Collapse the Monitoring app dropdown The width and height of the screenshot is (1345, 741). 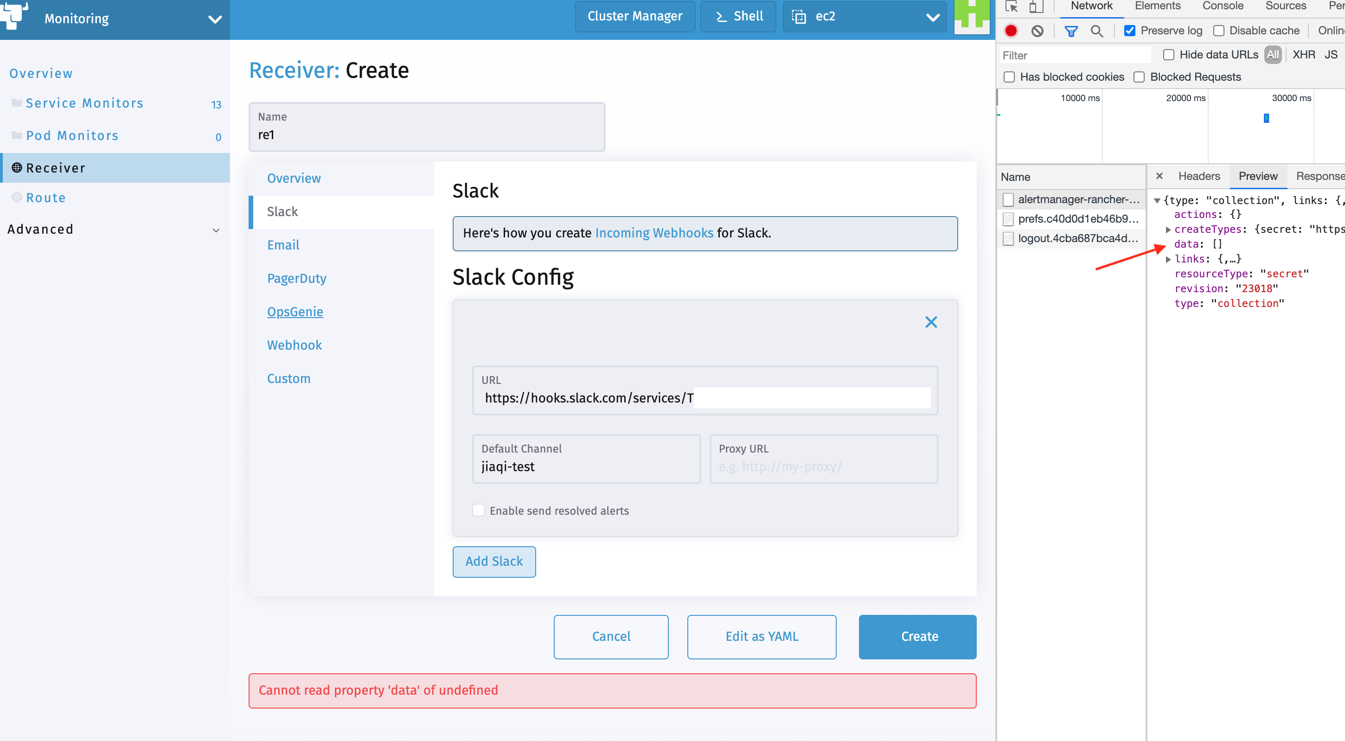point(215,19)
